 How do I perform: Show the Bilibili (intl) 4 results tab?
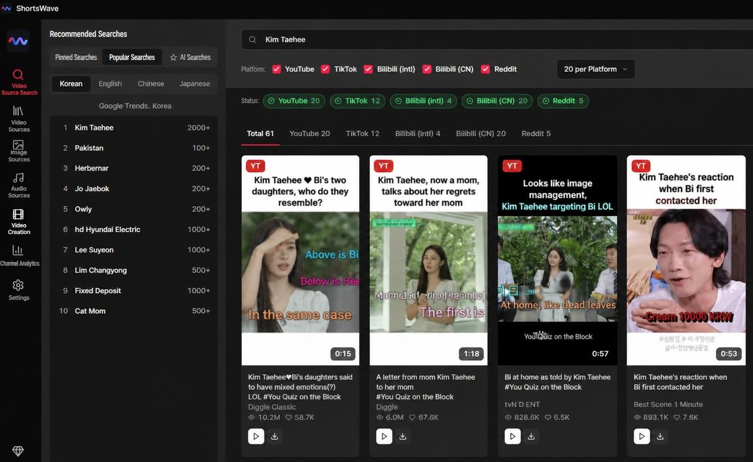(418, 133)
